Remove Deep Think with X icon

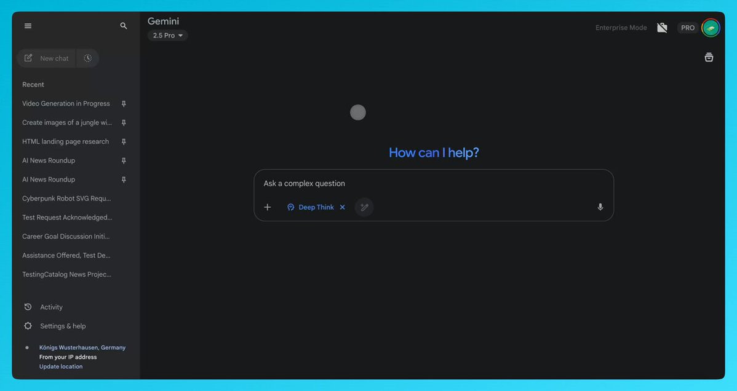pos(343,207)
